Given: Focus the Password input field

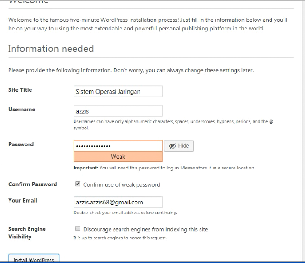Looking at the screenshot, I should point(118,146).
